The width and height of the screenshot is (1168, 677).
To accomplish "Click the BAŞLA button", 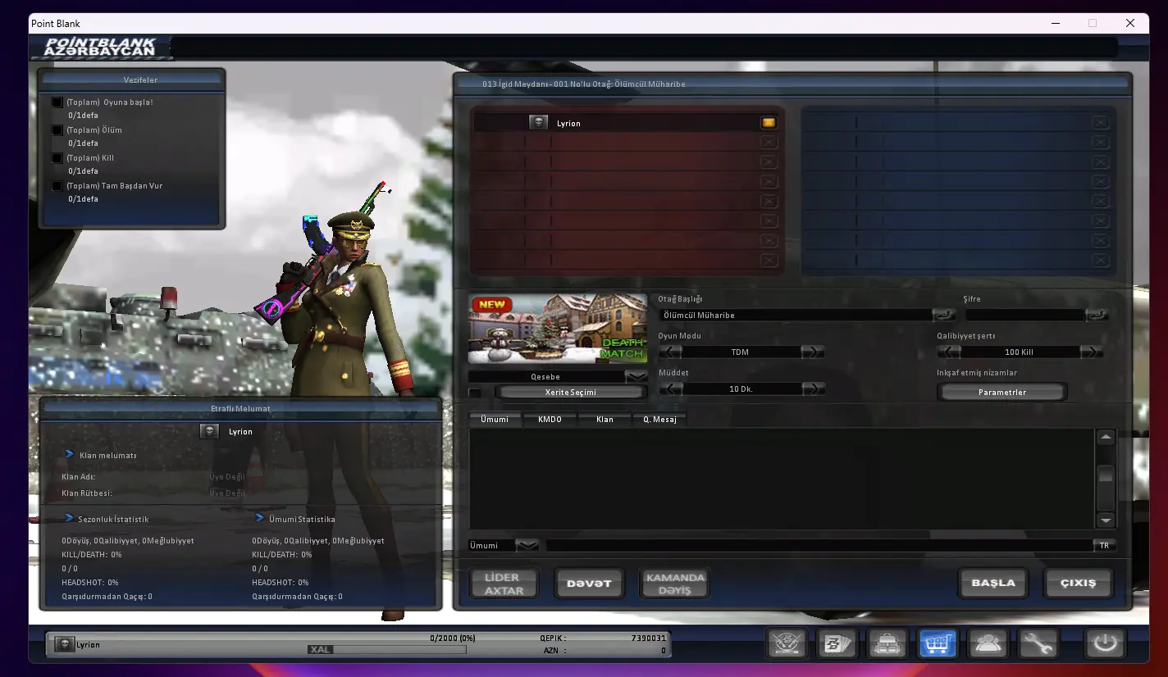I will [x=993, y=583].
